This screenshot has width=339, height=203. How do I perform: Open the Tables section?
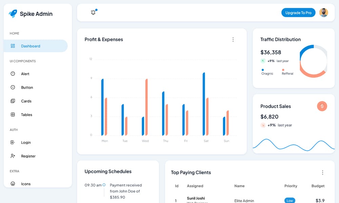(x=26, y=115)
